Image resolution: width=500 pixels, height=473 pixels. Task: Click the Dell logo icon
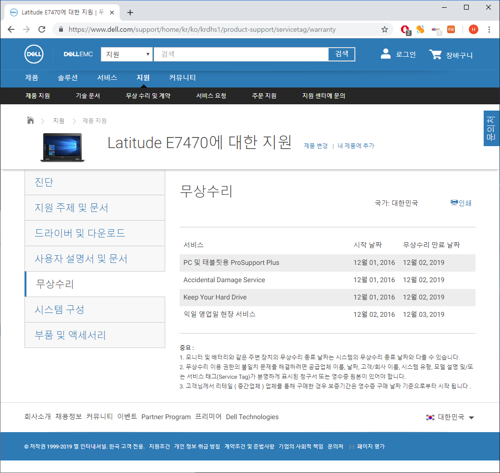[x=34, y=54]
